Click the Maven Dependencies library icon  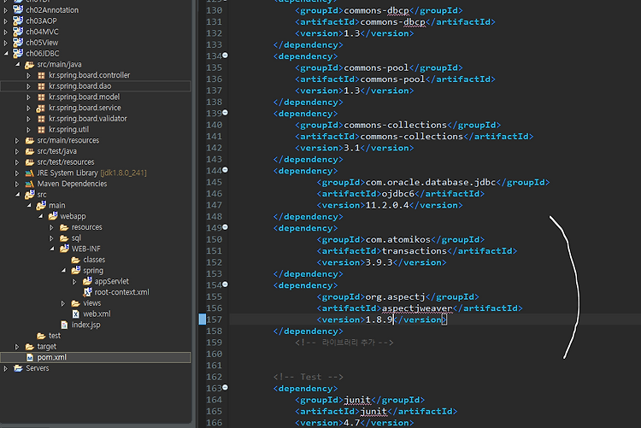point(29,184)
